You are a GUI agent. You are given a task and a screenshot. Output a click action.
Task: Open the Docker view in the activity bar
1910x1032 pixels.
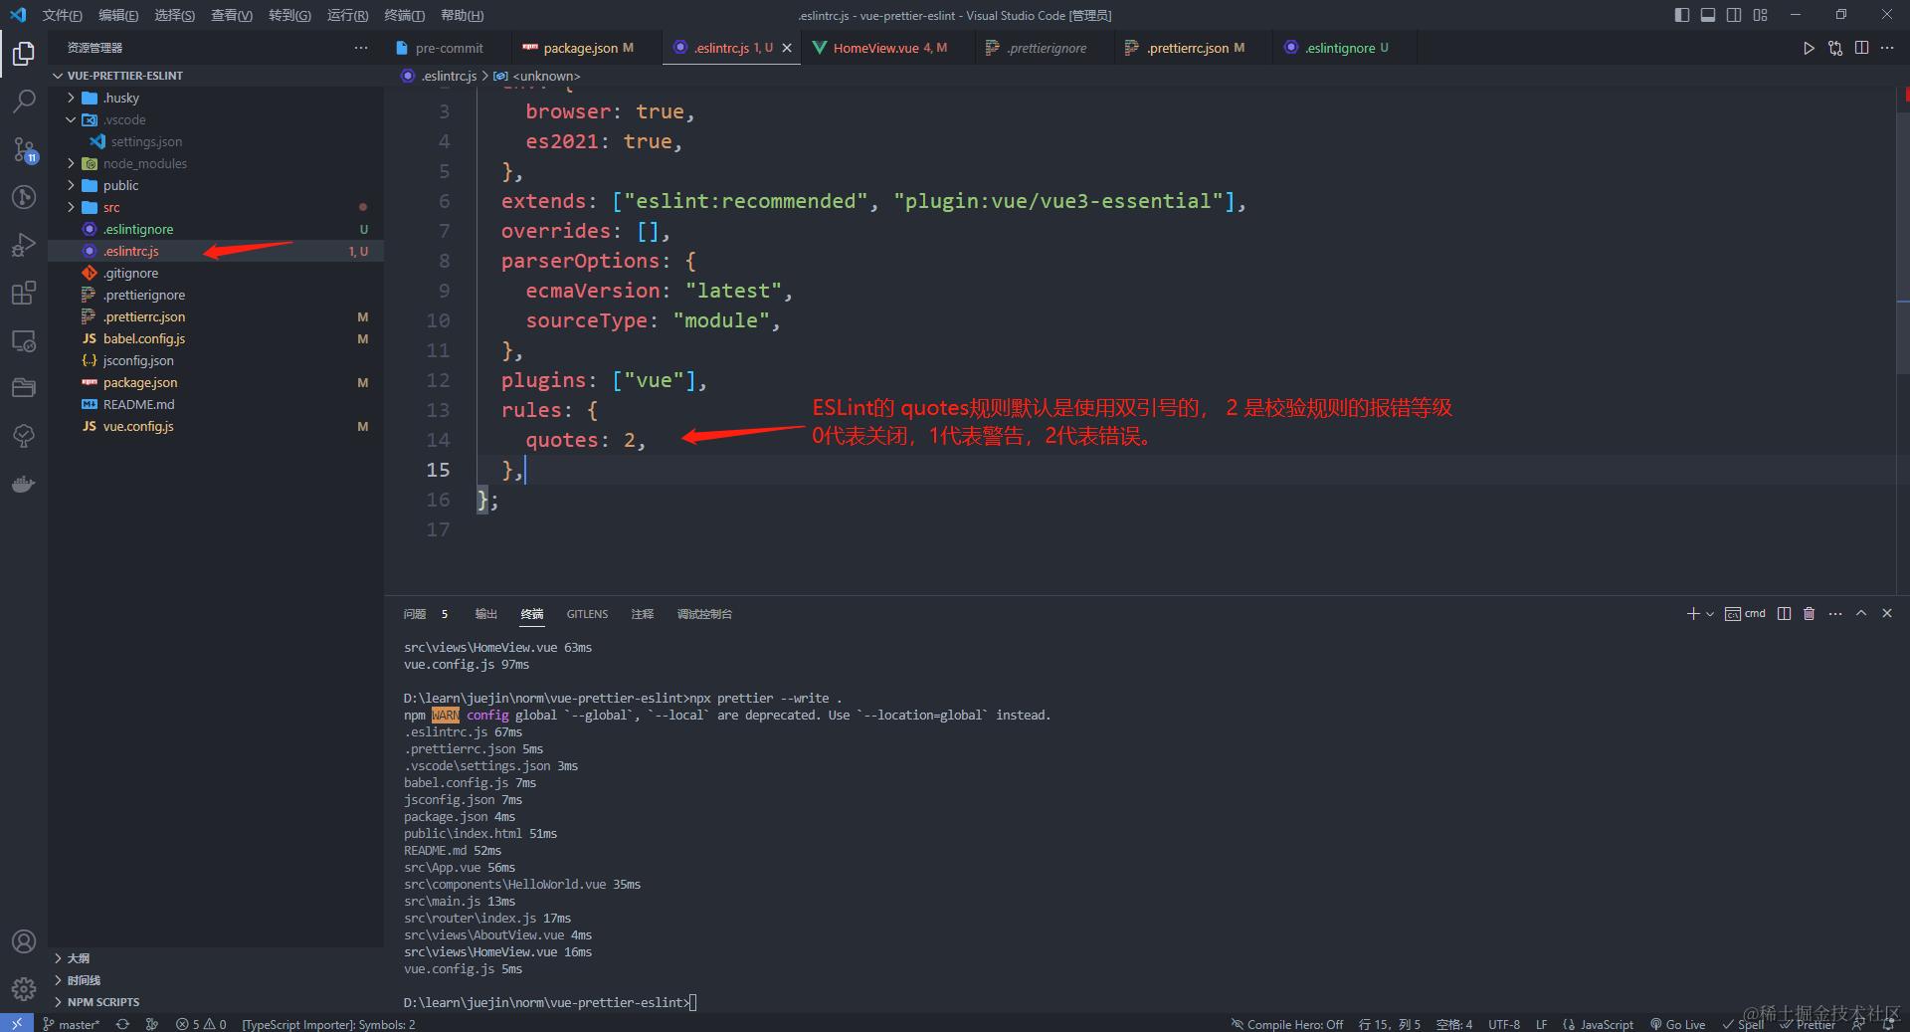tap(24, 485)
